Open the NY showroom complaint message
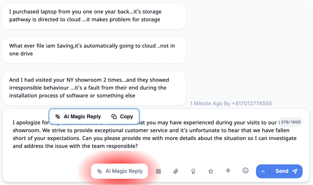The width and height of the screenshot is (313, 185). 94,88
